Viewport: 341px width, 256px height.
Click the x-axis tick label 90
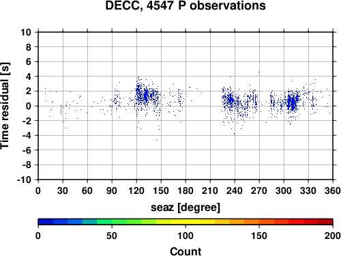coord(112,190)
